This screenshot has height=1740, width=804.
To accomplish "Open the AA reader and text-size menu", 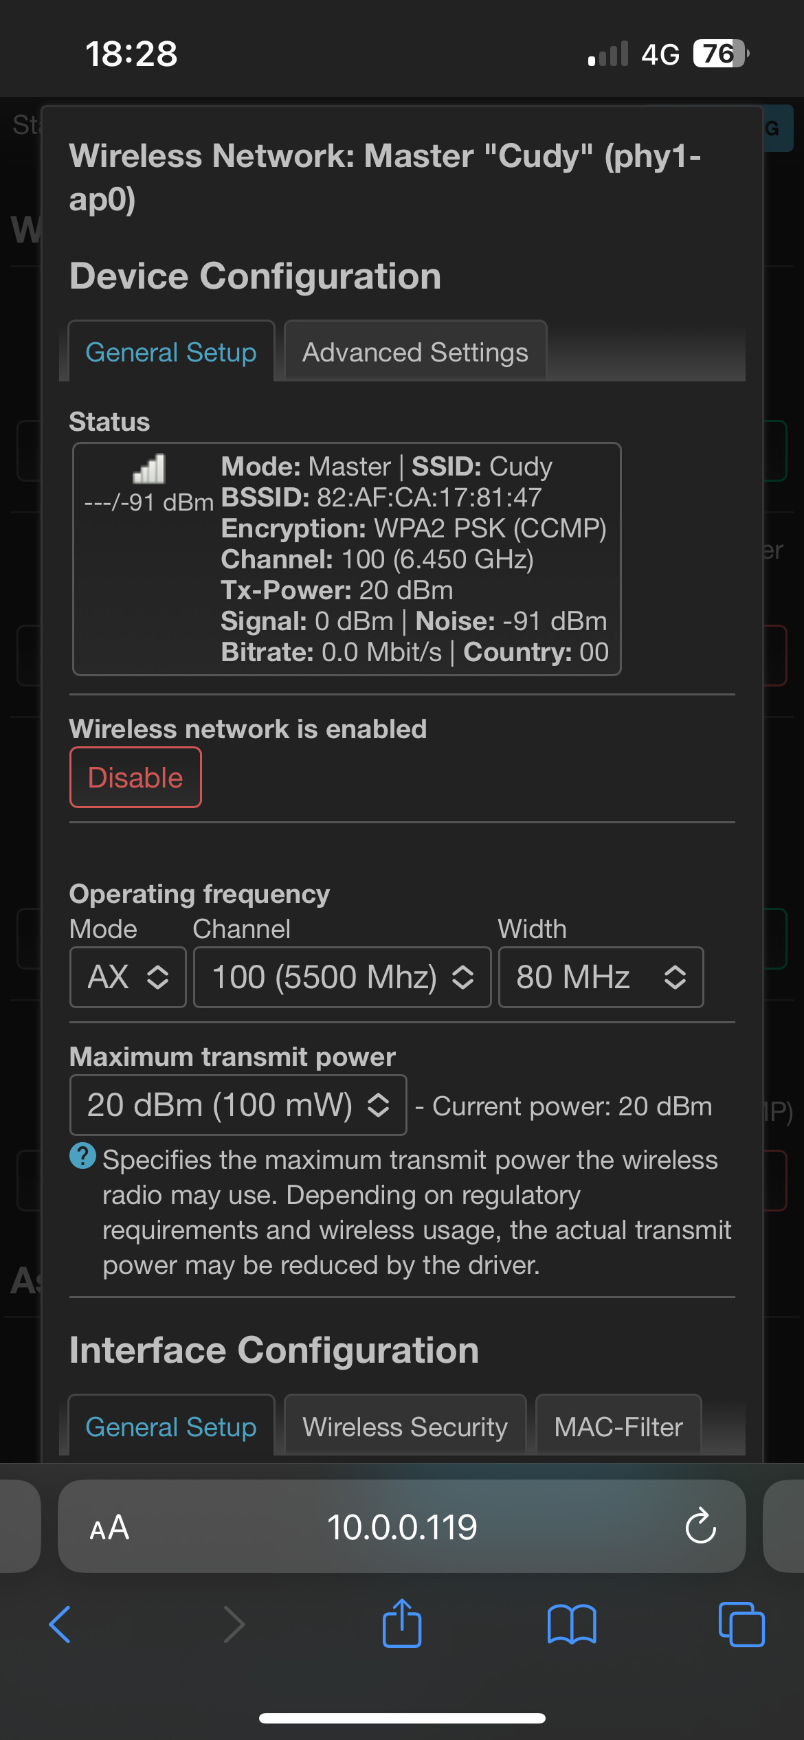I will [x=109, y=1527].
